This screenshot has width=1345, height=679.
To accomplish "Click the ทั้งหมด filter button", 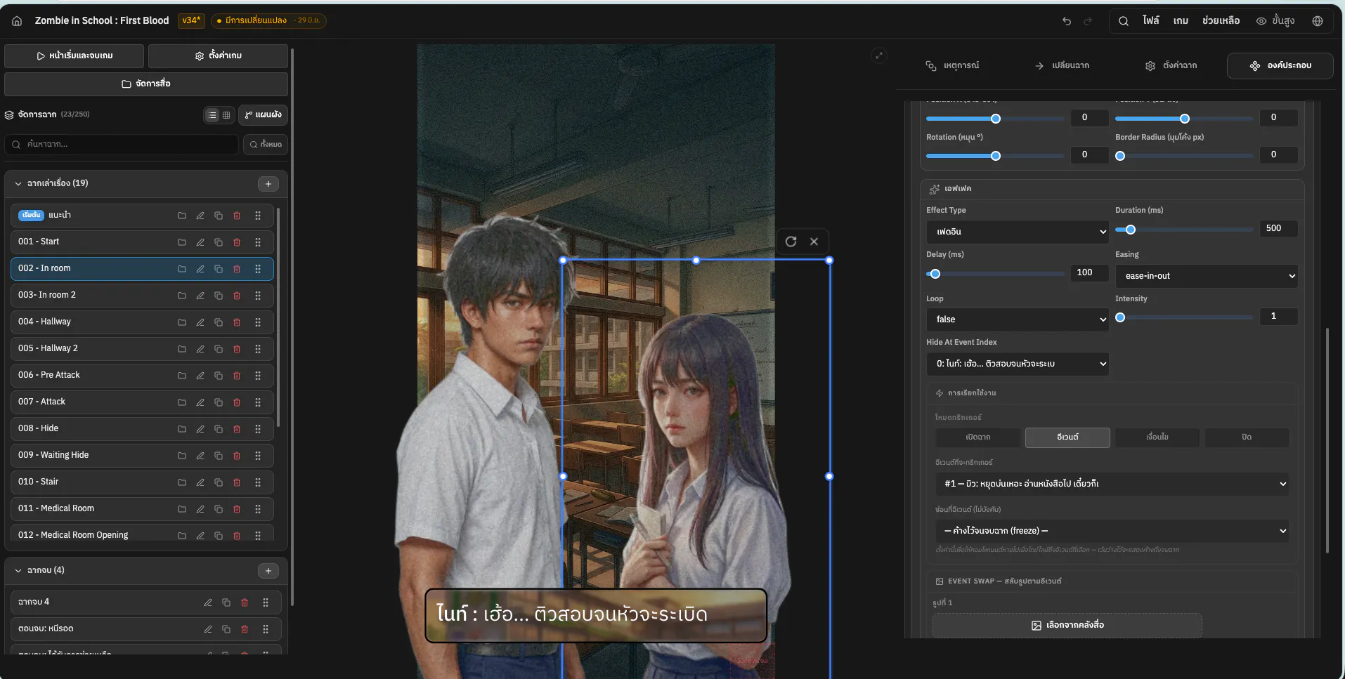I will tap(266, 145).
